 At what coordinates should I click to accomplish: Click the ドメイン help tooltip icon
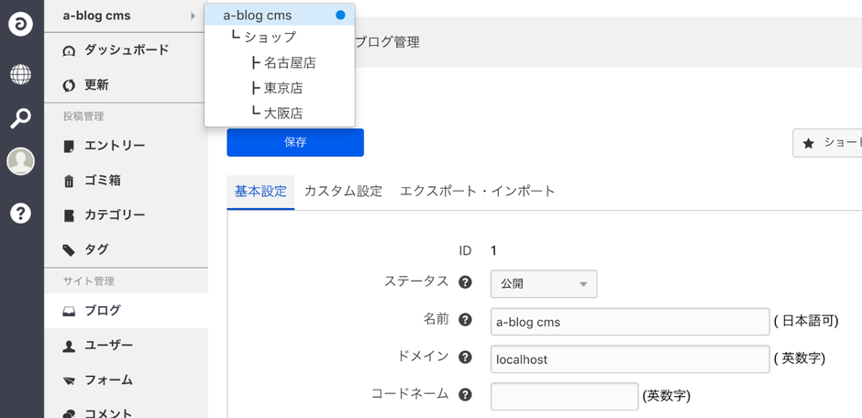click(465, 358)
